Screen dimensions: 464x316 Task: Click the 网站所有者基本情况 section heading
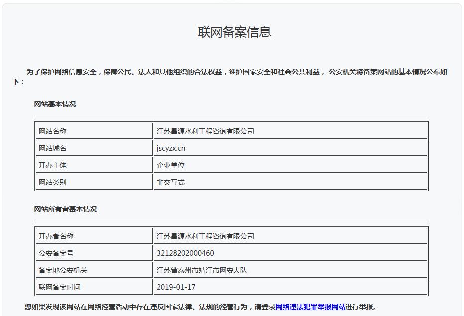click(x=65, y=209)
